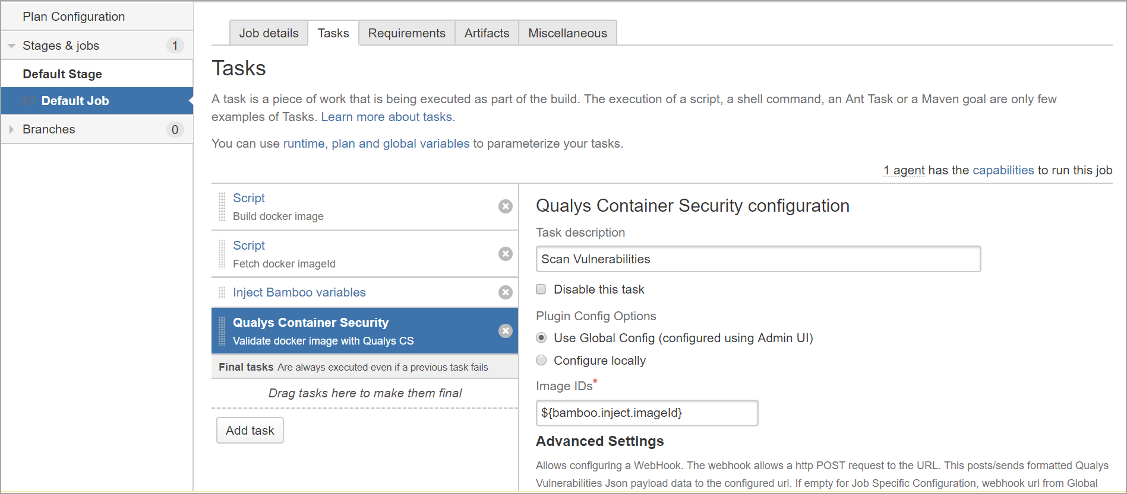The width and height of the screenshot is (1127, 494).
Task: Click drag handle of Qualys Container Security task
Action: click(222, 331)
